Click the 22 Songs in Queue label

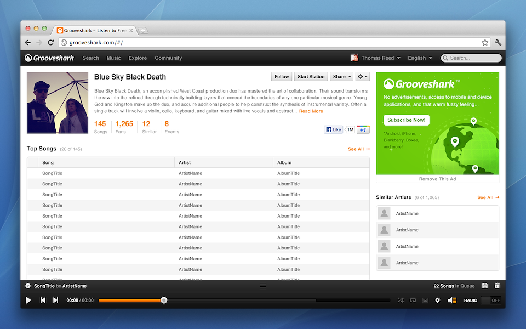[x=454, y=286]
